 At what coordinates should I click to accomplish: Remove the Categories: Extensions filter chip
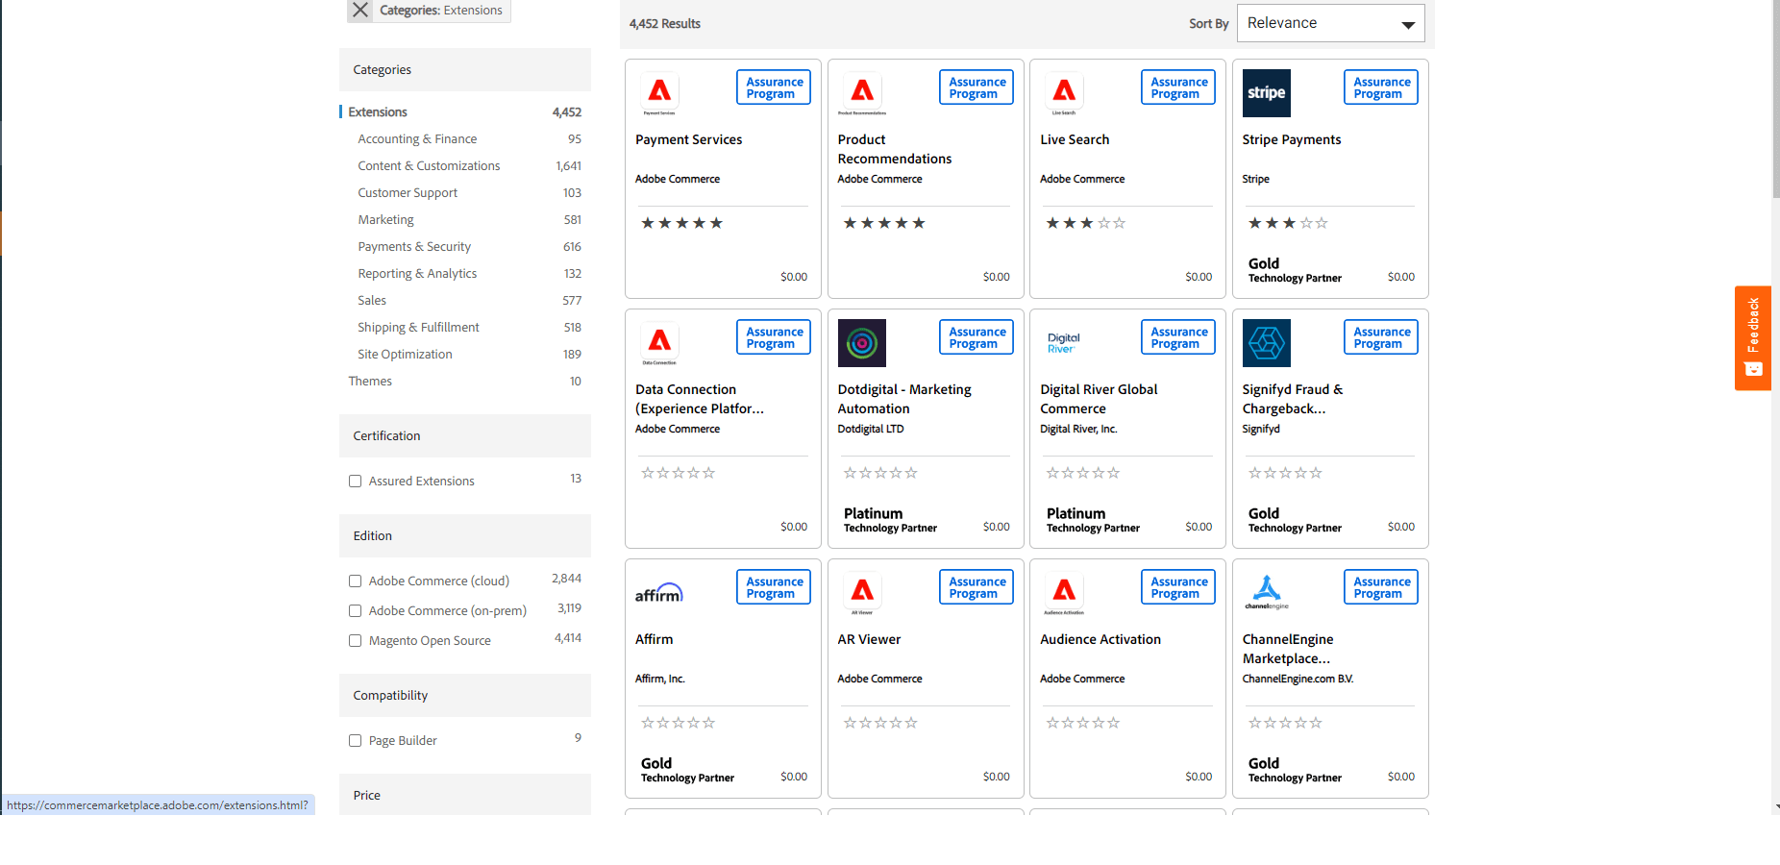(360, 11)
